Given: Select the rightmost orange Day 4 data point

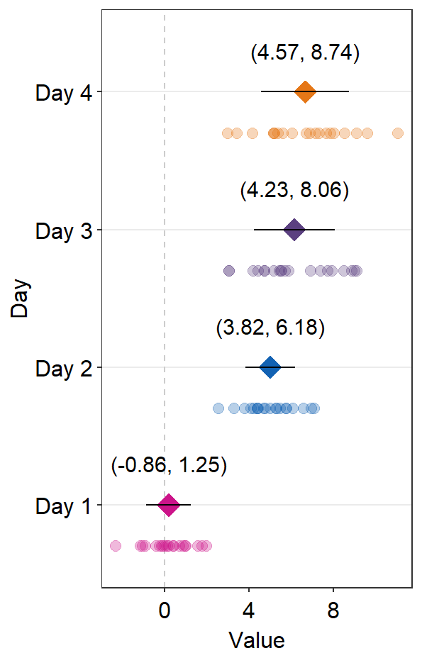Looking at the screenshot, I should [398, 133].
